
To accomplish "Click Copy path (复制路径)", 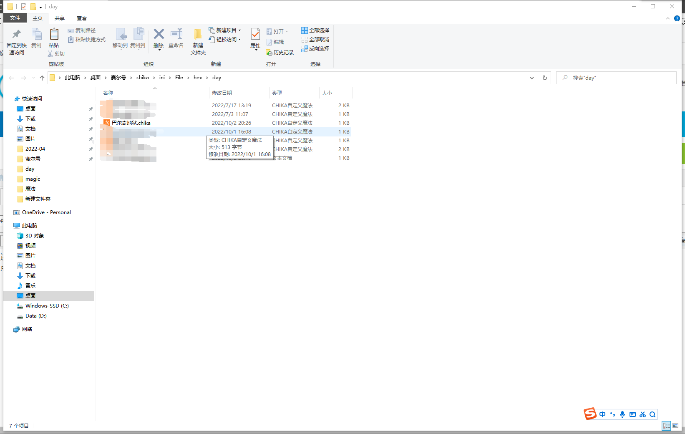I will pos(82,30).
